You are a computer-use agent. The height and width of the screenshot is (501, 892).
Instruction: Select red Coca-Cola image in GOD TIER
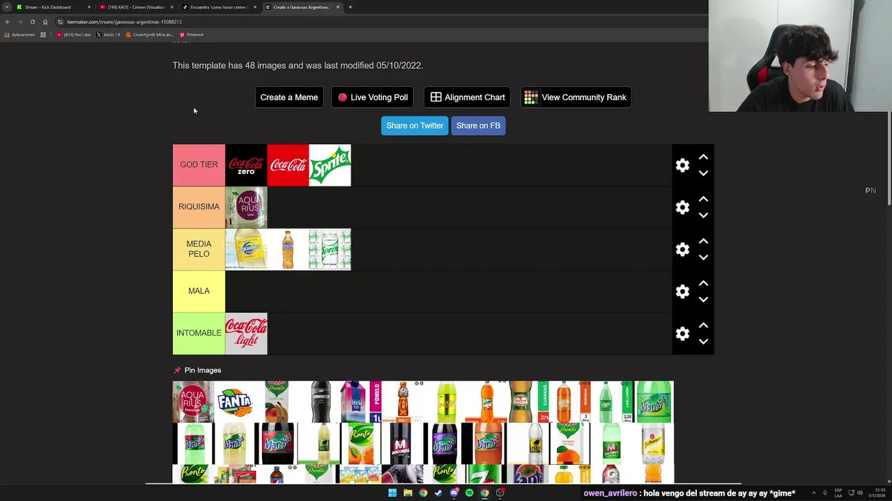(288, 165)
